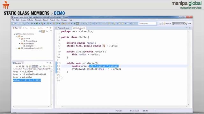
Task: Close the Circle.java editor tab
Action: (x=84, y=28)
